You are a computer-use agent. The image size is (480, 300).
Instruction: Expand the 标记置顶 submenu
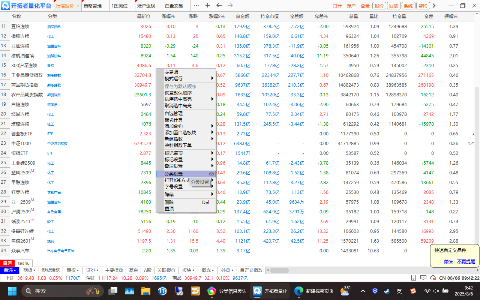(212, 153)
